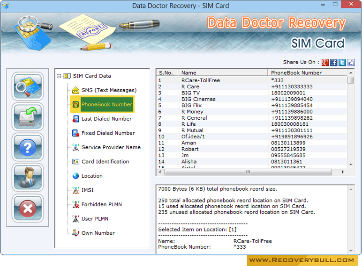Select SMS (Text Messages) tree item
Image resolution: width=362 pixels, height=266 pixels.
pos(109,90)
